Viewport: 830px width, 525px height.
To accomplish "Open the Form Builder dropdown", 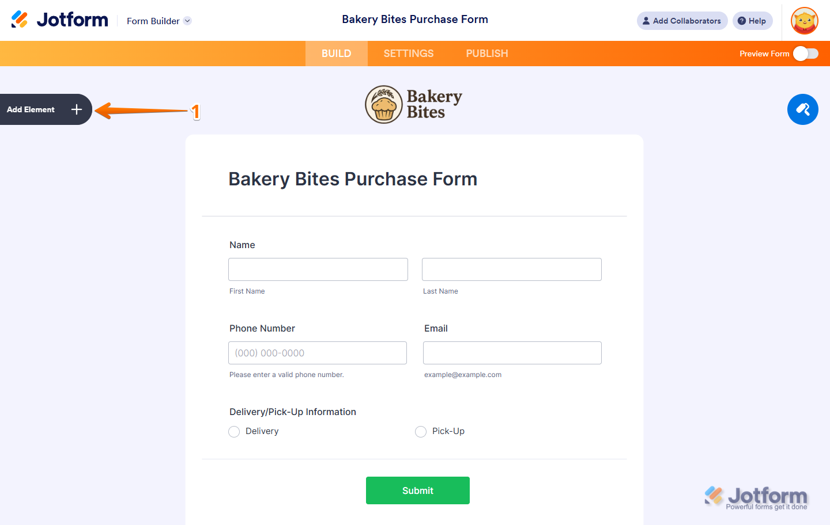I will coord(159,21).
